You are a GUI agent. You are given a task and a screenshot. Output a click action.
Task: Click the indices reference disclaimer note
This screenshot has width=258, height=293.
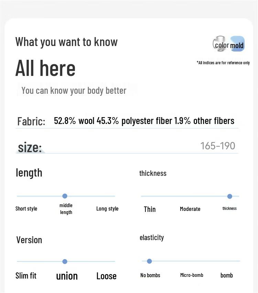coord(223,63)
